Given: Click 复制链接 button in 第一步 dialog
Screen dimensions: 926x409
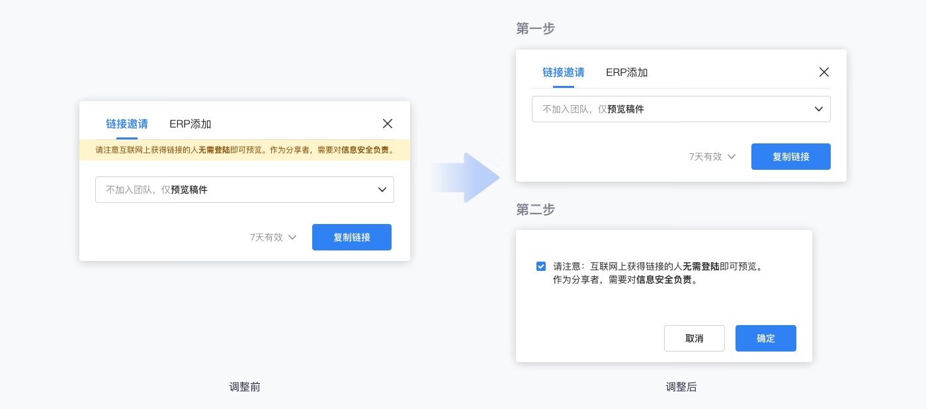Looking at the screenshot, I should (791, 157).
